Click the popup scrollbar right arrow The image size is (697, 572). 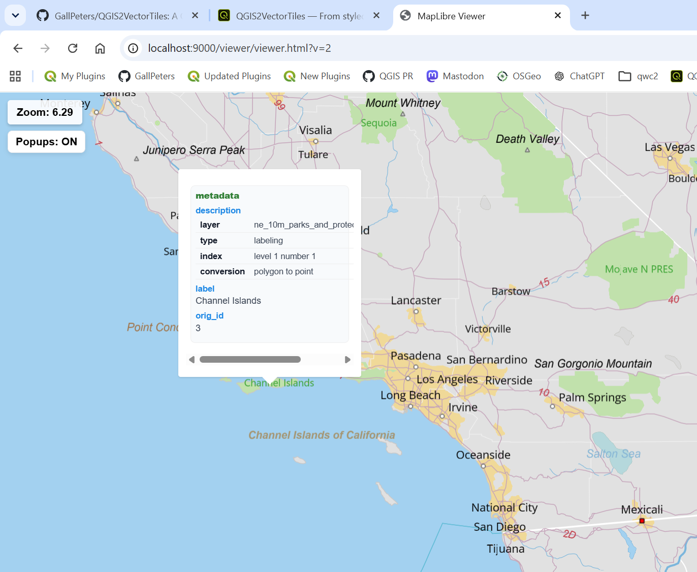point(347,360)
